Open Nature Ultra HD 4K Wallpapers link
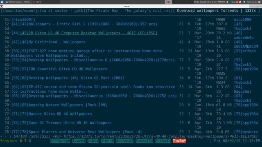Image resolution: width=262 pixels, height=147 pixels. [x=60, y=114]
